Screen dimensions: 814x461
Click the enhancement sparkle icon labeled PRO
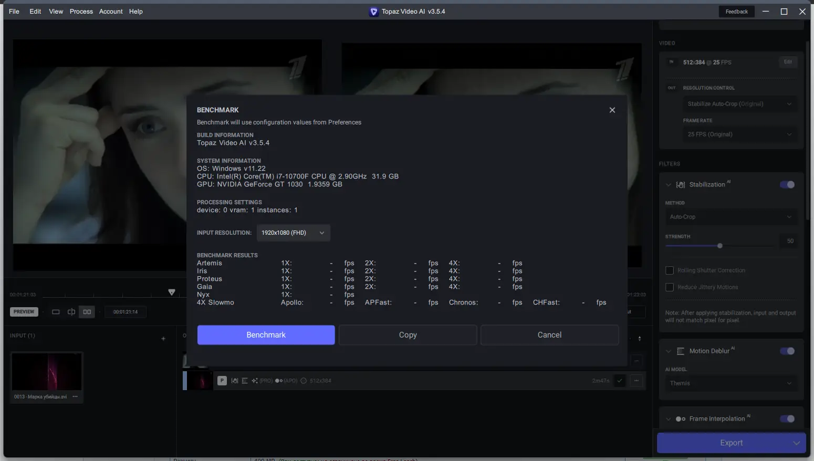tap(255, 381)
